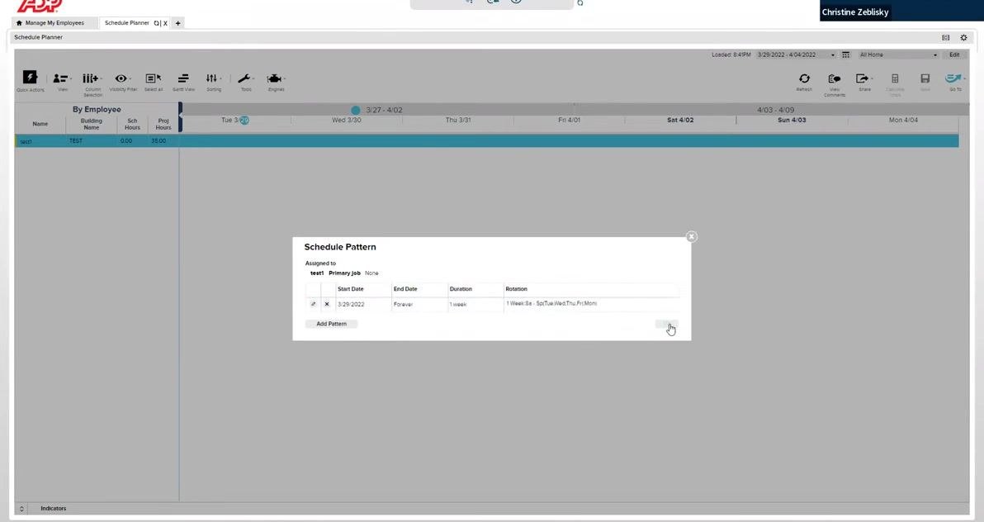This screenshot has height=522, width=984.
Task: Click the By Employee heading
Action: click(97, 109)
